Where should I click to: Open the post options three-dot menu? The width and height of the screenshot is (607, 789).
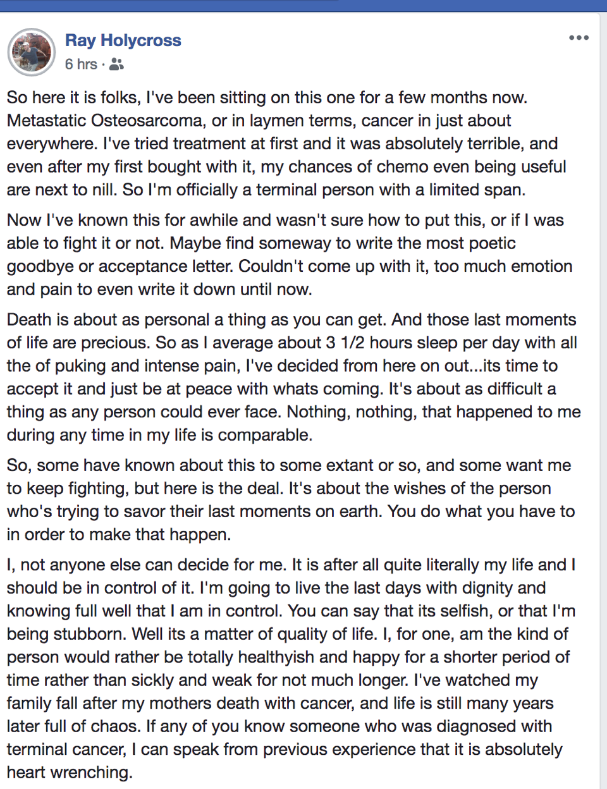coord(579,38)
